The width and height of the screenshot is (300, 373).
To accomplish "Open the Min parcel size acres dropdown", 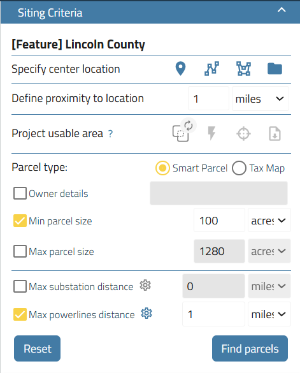I will point(269,220).
